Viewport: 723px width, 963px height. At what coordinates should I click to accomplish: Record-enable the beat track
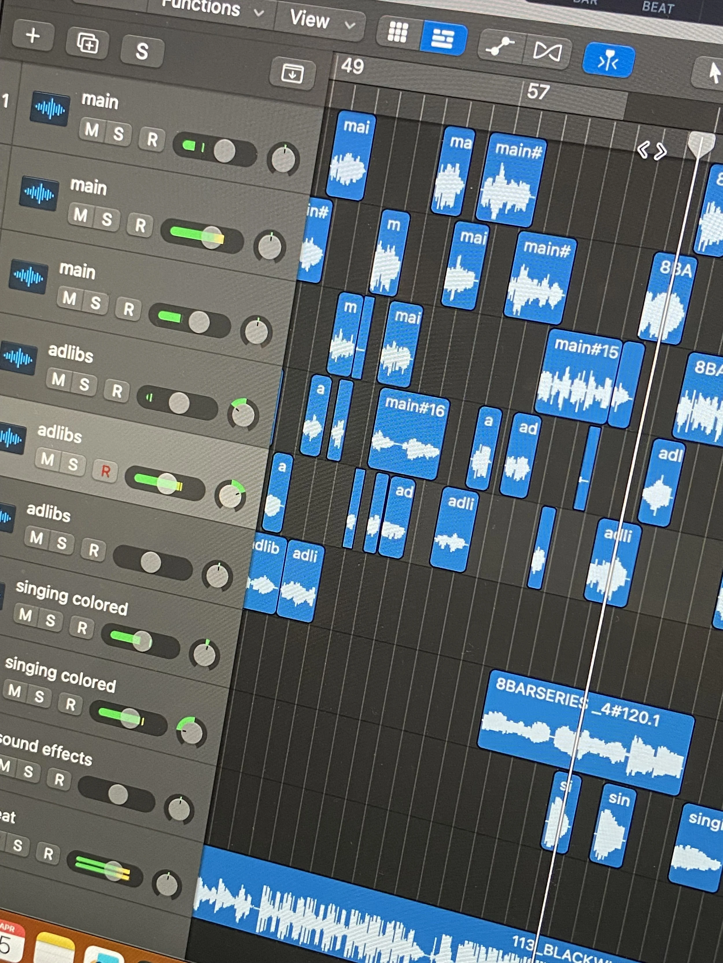[x=48, y=853]
